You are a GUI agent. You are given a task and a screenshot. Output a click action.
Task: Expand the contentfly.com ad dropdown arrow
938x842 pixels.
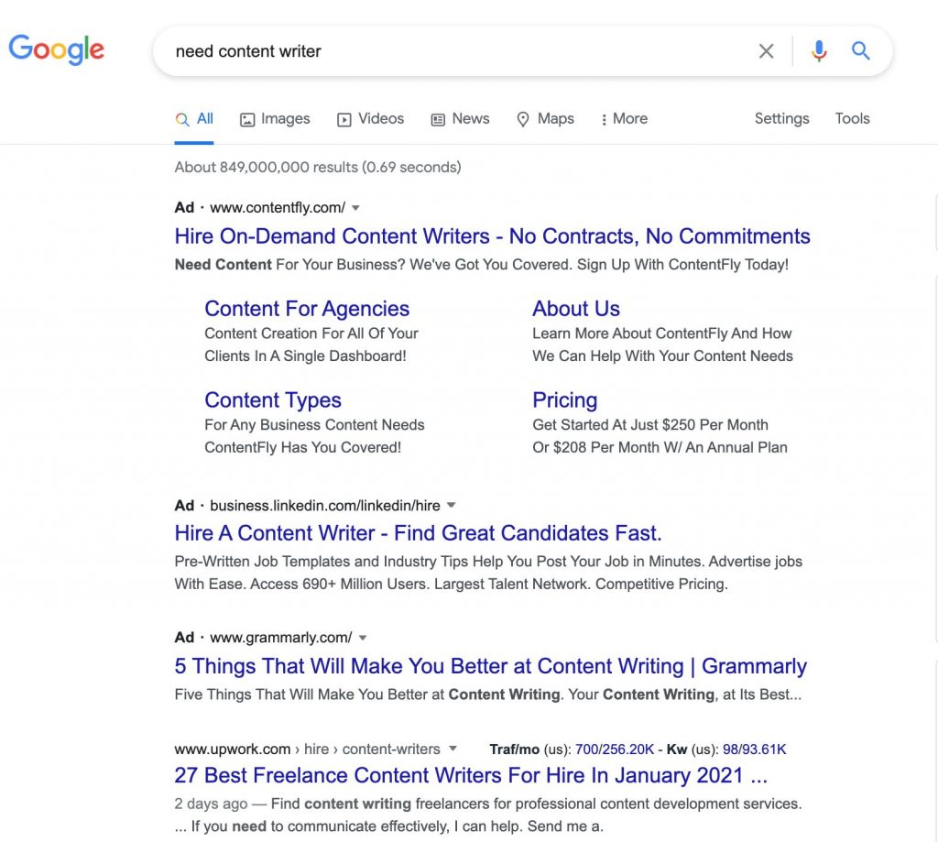[x=356, y=207]
